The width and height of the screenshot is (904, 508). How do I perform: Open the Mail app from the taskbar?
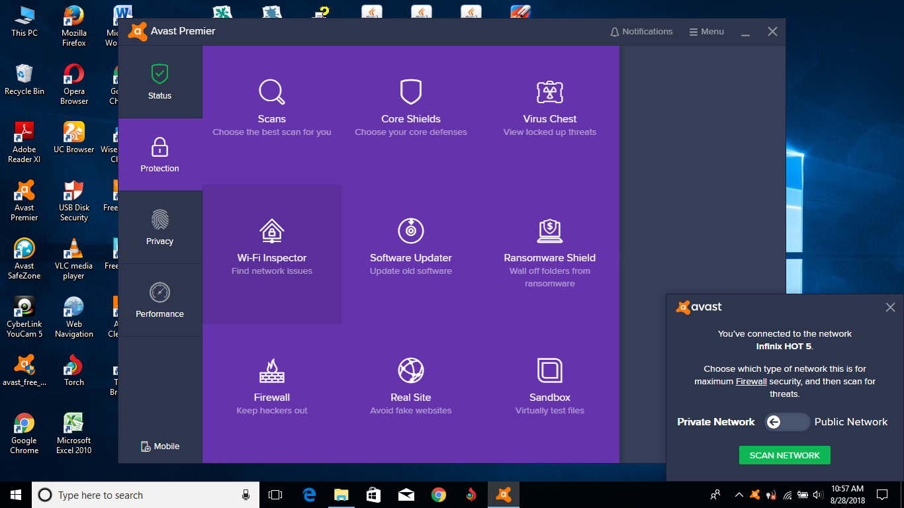[x=406, y=495]
